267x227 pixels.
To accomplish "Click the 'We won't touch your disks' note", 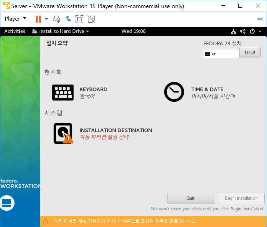I will pos(208,209).
